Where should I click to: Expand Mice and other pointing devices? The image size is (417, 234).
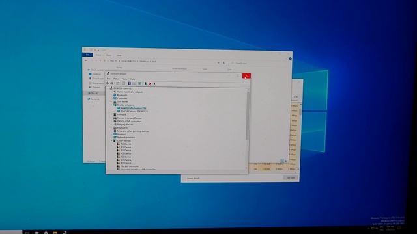(x=111, y=131)
